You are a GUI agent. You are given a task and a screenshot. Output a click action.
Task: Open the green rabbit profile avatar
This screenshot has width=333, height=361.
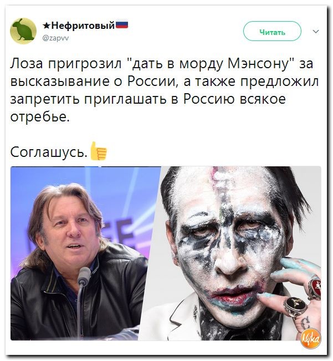(23, 31)
